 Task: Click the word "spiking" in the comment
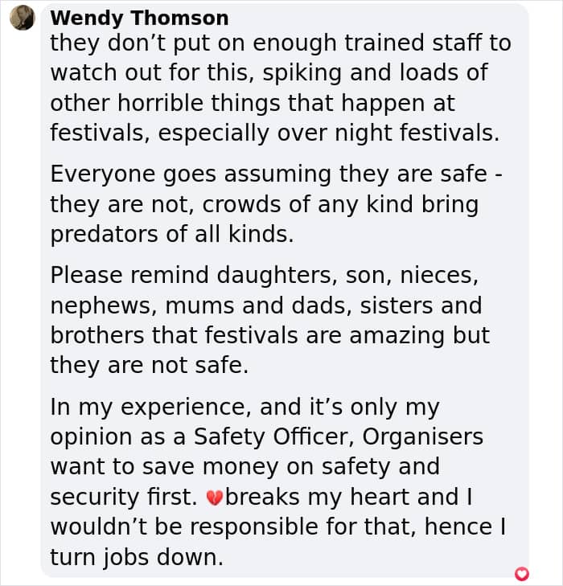pos(302,72)
